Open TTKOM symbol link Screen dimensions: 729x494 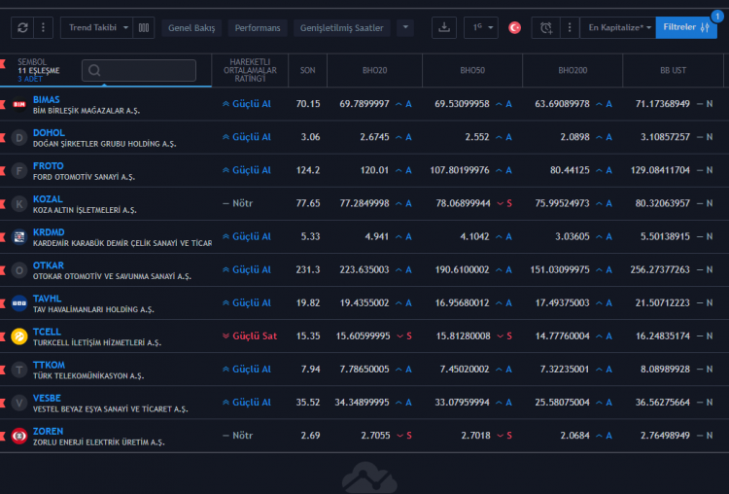click(x=49, y=365)
